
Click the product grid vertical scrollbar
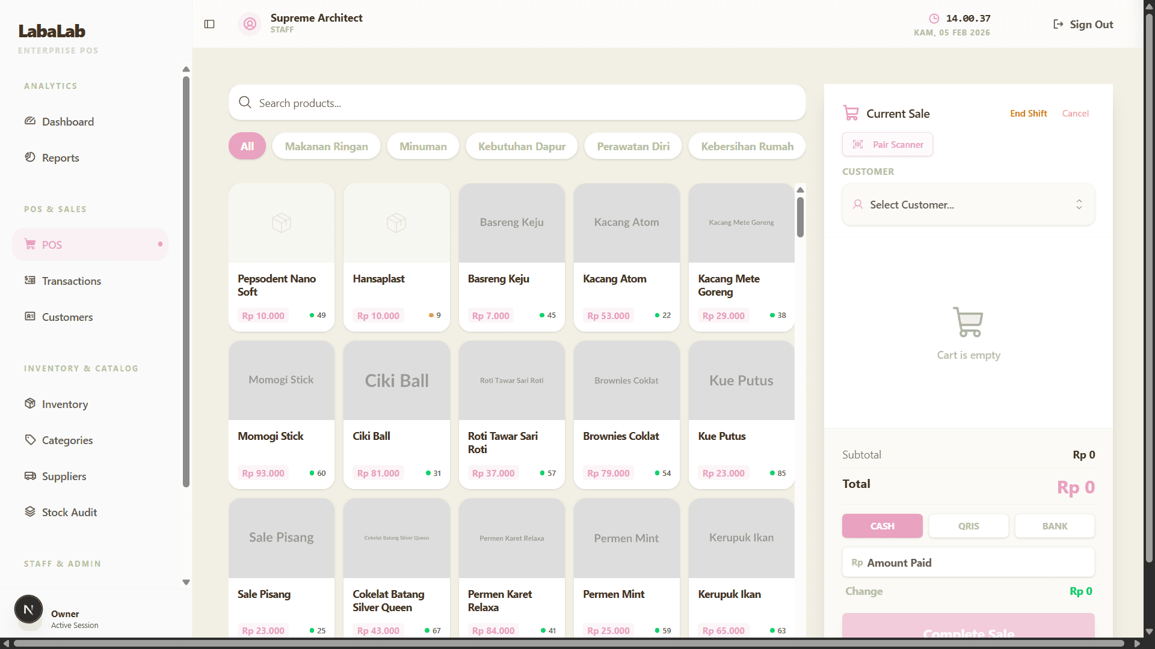800,216
